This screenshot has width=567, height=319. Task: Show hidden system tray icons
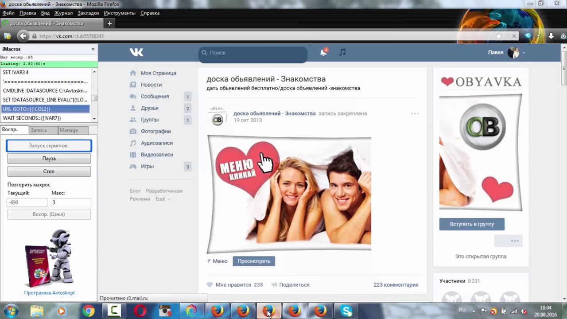(x=474, y=311)
